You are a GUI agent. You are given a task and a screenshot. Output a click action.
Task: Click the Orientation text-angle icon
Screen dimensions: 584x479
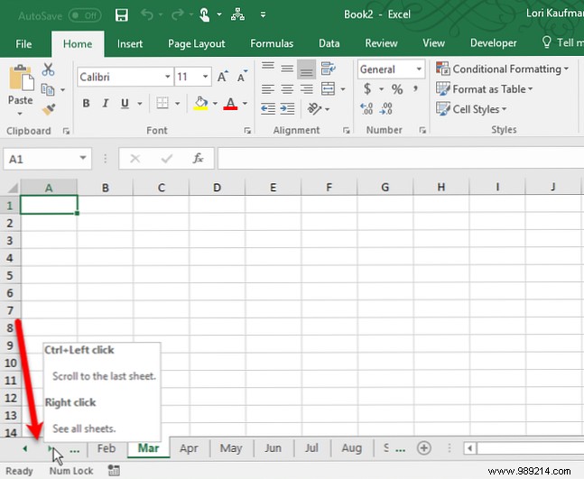tap(314, 108)
